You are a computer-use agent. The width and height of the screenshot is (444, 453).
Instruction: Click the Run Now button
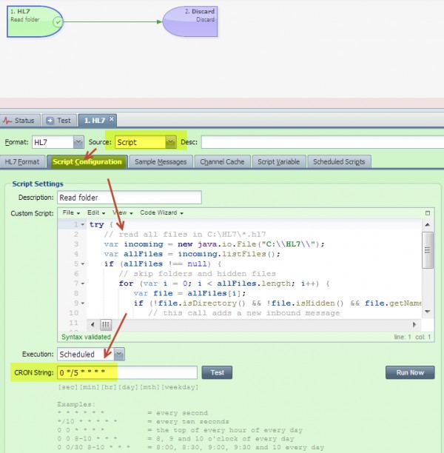tap(410, 372)
